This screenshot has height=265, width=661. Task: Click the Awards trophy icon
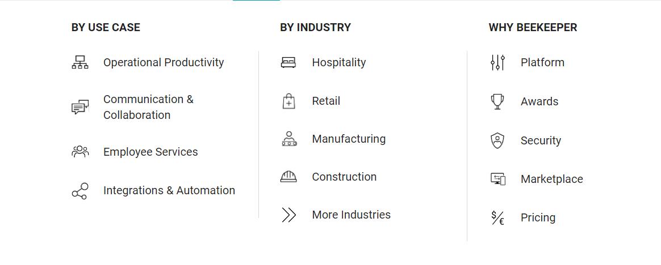click(497, 101)
